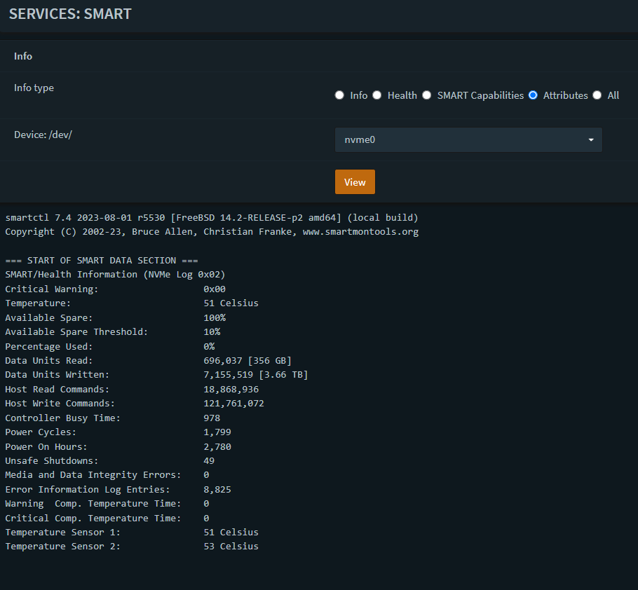The image size is (638, 590).
Task: Click the www.smartmontools.org text
Action: tap(360, 232)
